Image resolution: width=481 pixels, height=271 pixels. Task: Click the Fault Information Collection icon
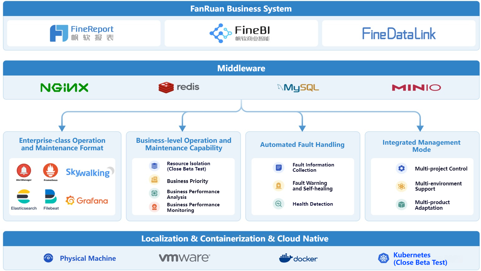click(279, 168)
